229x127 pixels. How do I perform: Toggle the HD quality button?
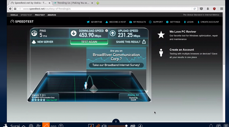click(133, 126)
